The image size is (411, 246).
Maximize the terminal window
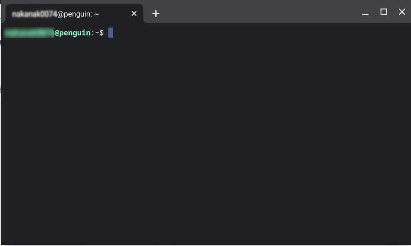pos(383,12)
